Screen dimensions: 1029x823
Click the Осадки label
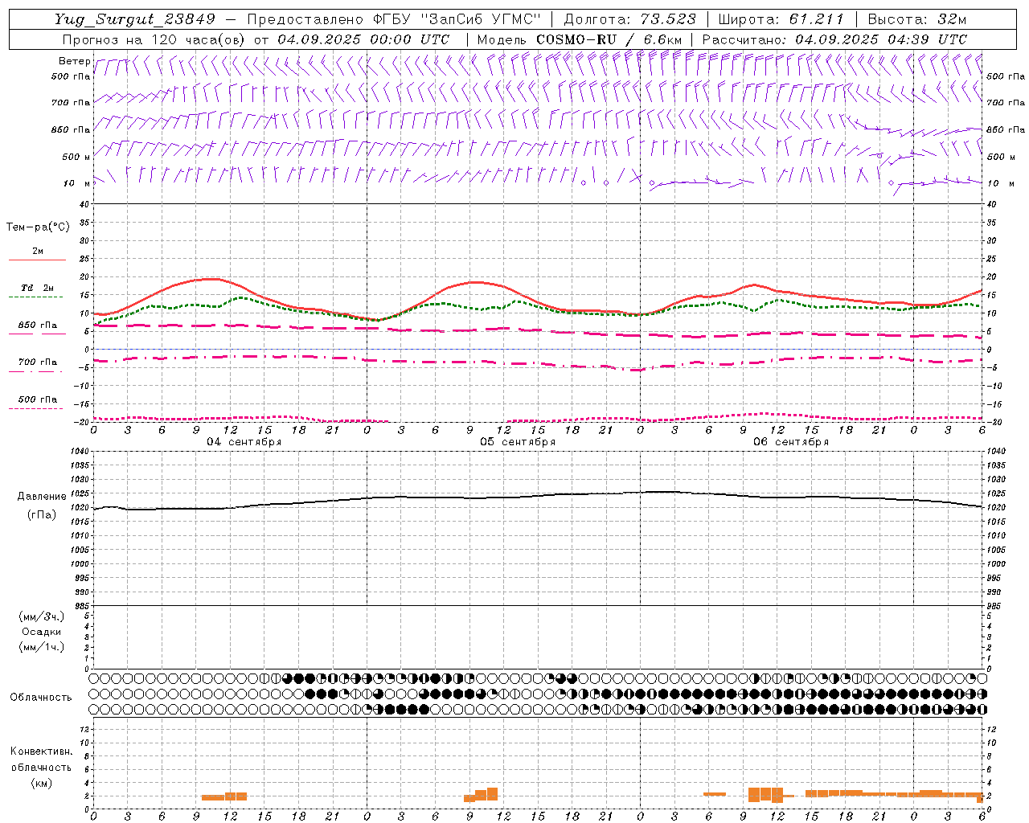(42, 632)
